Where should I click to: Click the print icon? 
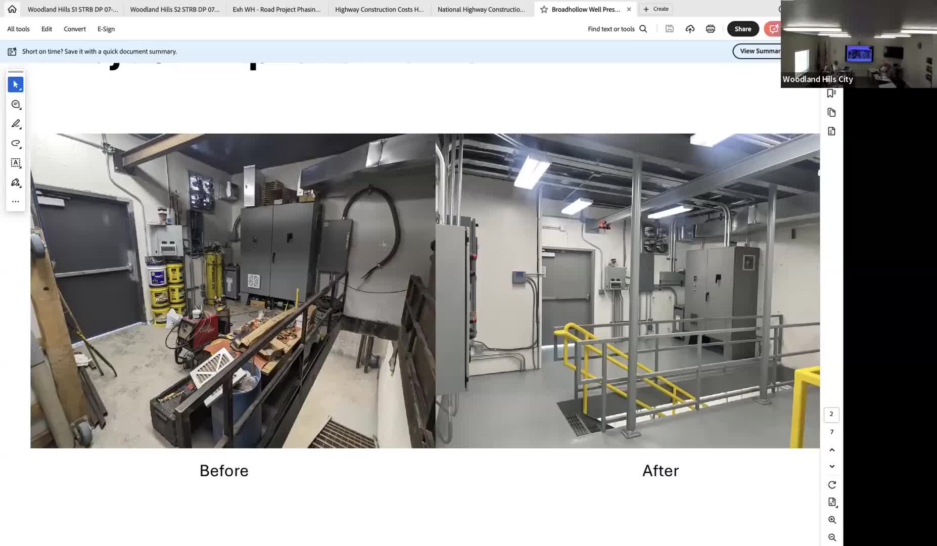[x=710, y=29]
